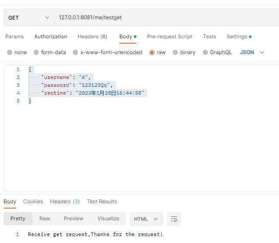Select the none body type radio

coord(10,52)
